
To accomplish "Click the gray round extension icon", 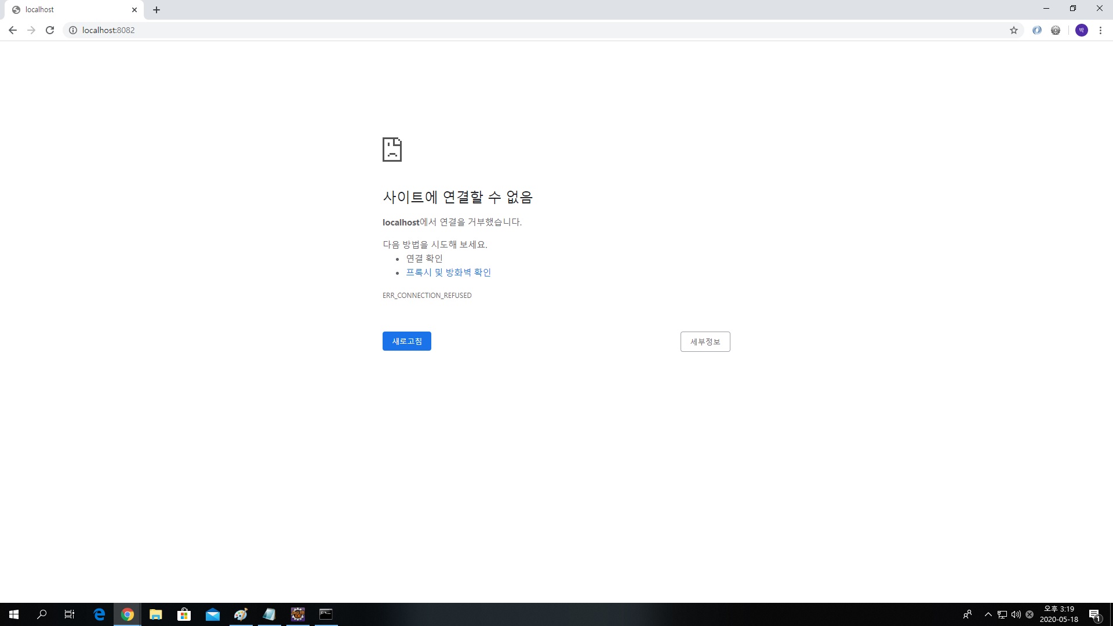I will [x=1056, y=30].
